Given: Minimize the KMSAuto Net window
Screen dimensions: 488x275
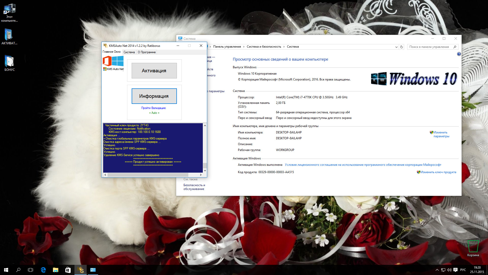Looking at the screenshot, I should [x=178, y=46].
